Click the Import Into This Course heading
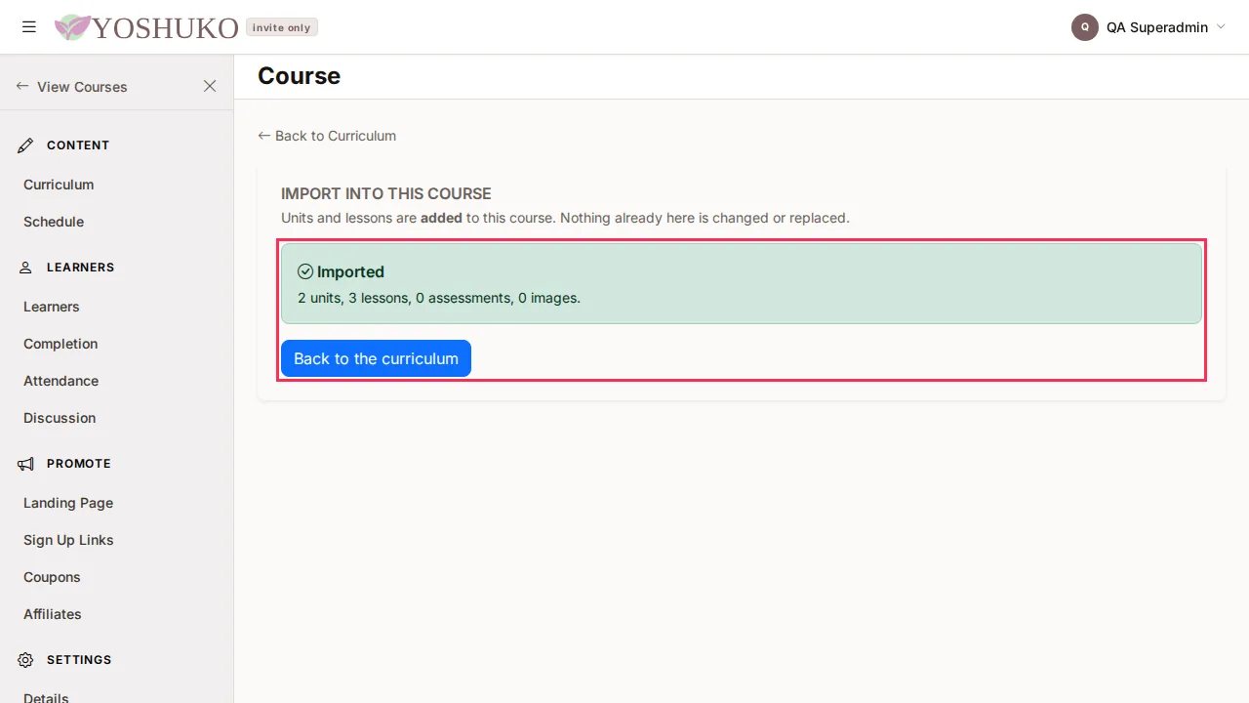The image size is (1249, 703). (x=386, y=193)
